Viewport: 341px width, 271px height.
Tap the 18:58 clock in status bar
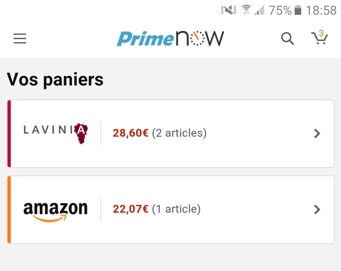tap(321, 10)
